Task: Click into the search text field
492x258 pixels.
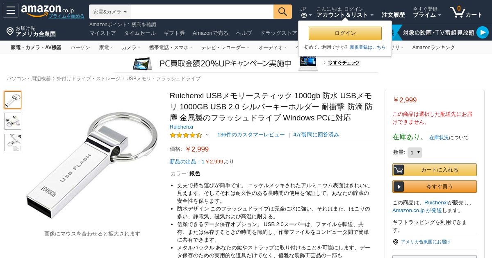Action: click(x=202, y=11)
